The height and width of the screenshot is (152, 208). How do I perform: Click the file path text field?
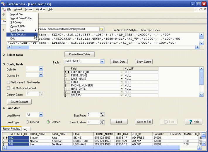(68, 29)
